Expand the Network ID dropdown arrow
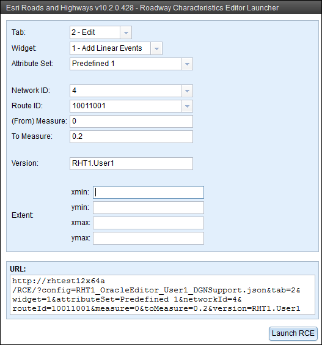The image size is (322, 345). pyautogui.click(x=187, y=91)
